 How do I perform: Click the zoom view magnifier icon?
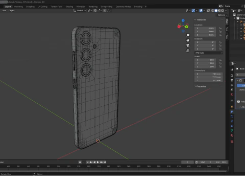188,35
